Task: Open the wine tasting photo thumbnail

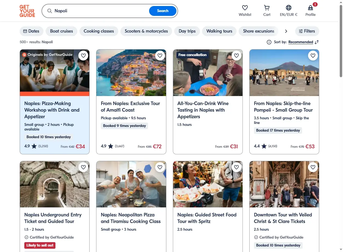Action: [208, 73]
